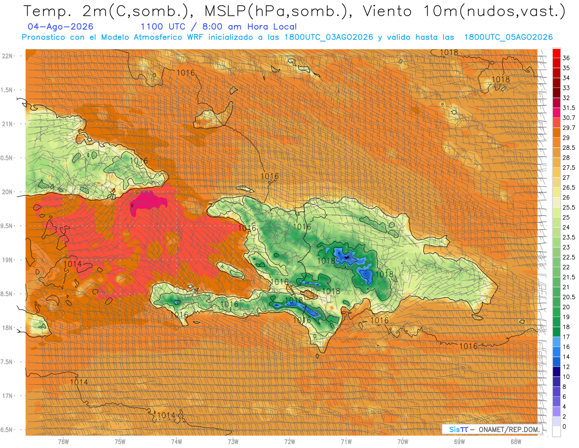
Task: Click legend value '34'
Action: [566, 78]
